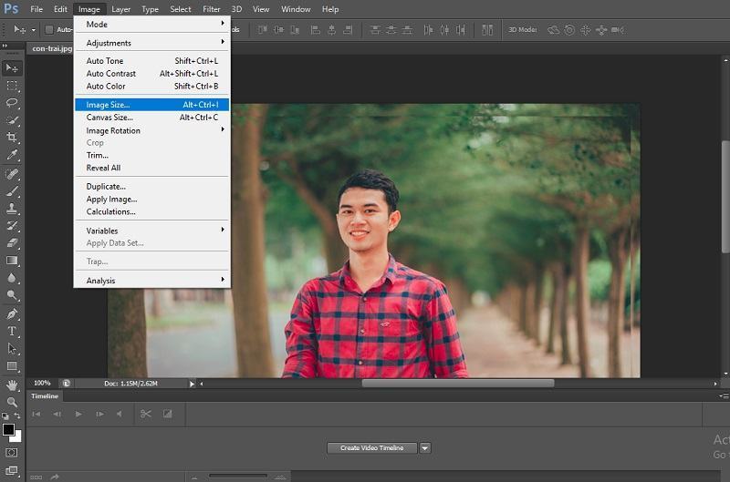Select the Spot Healing Brush tool

coord(12,174)
